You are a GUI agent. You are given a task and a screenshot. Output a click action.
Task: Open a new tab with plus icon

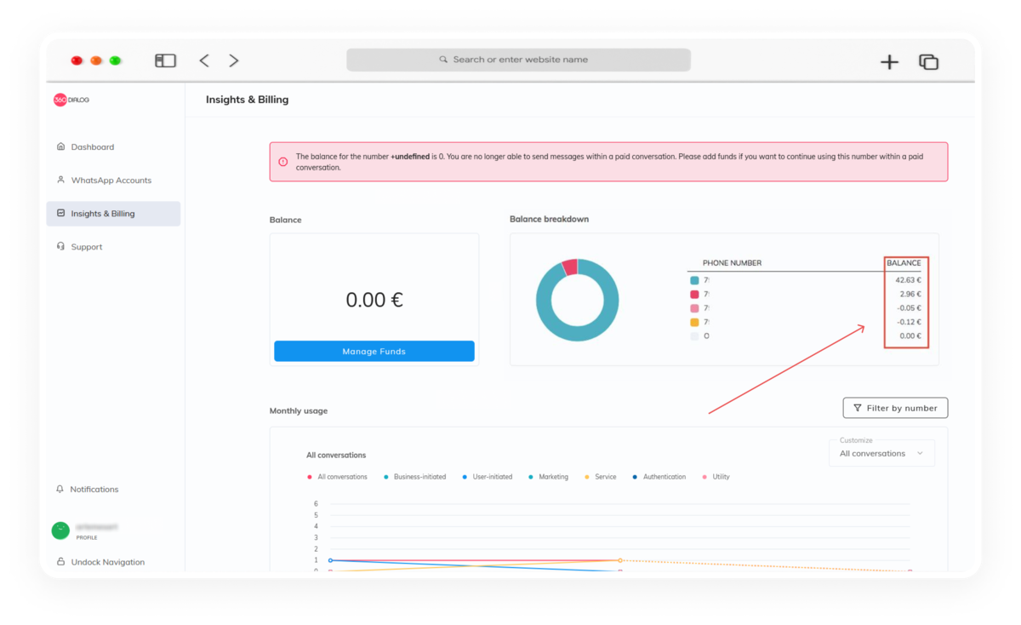889,61
